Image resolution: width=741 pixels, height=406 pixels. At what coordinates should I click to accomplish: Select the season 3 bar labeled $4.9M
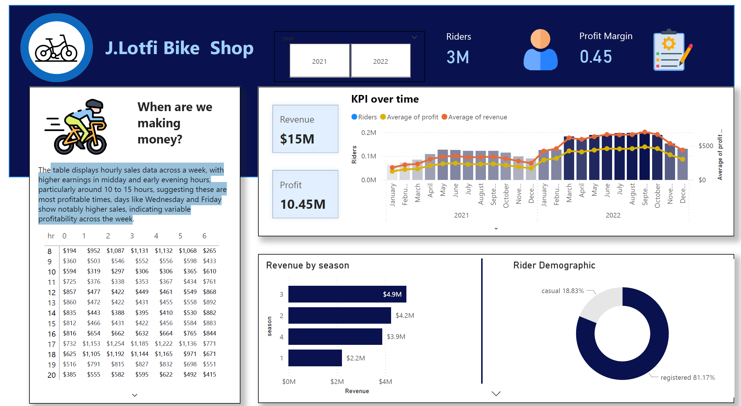(x=347, y=294)
